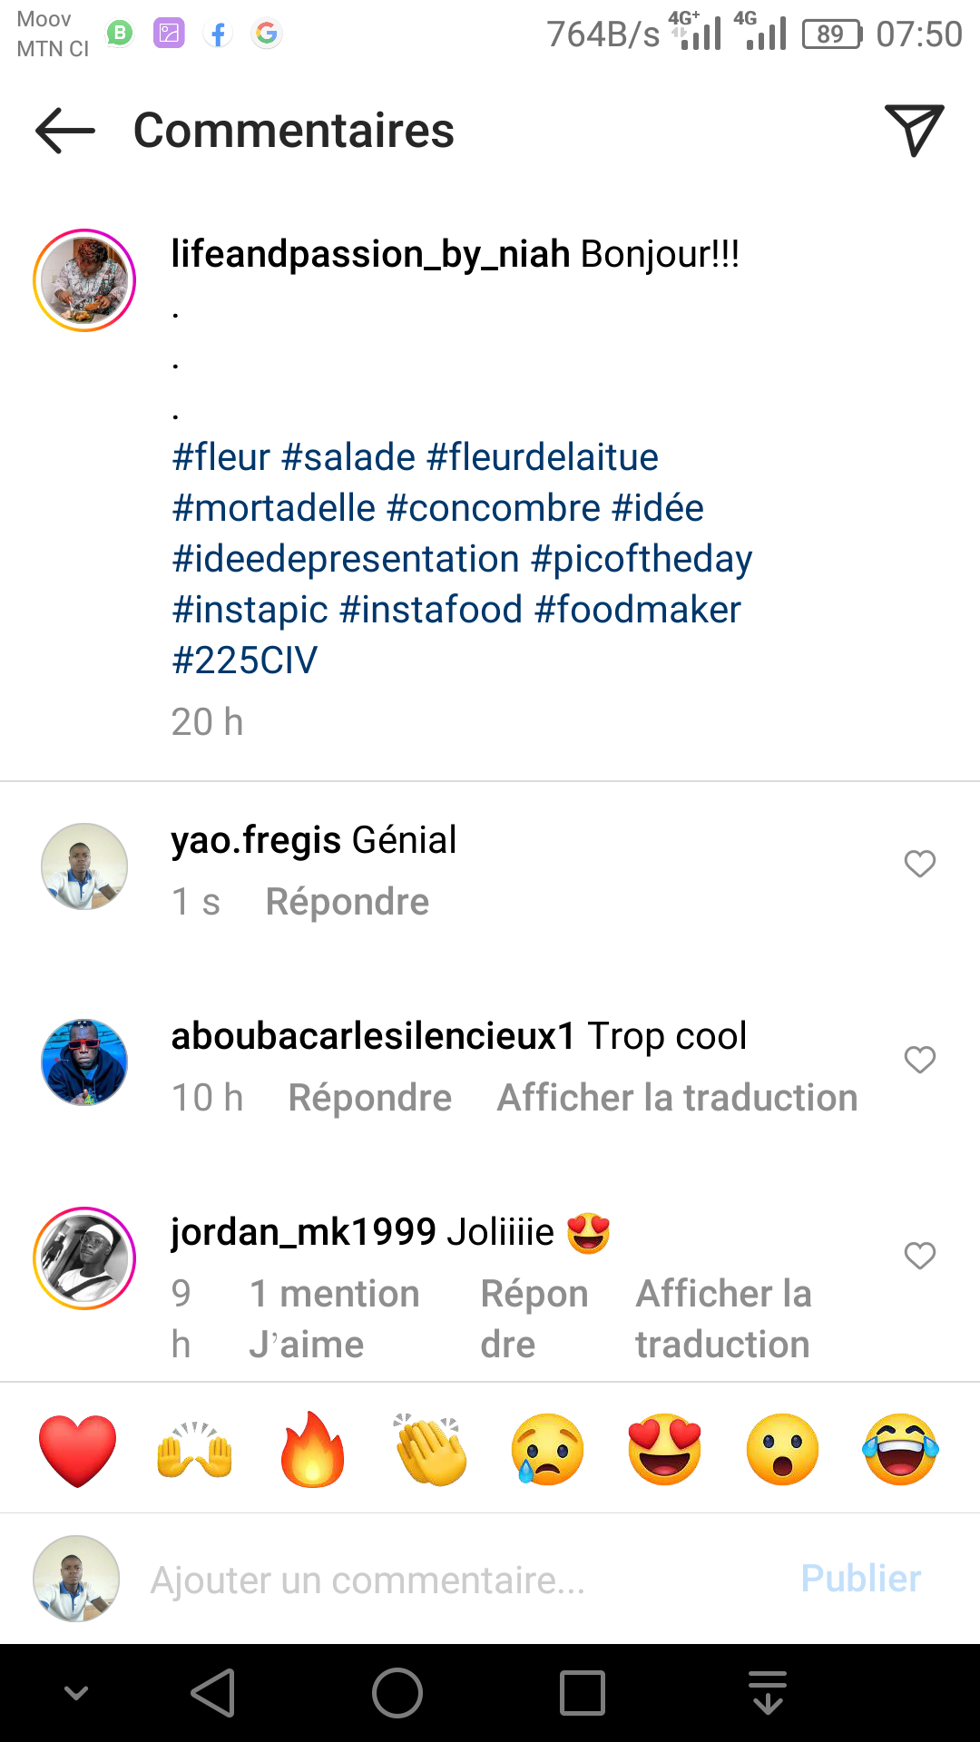This screenshot has height=1742, width=980.
Task: Open the #fleurdelaitue hashtag
Action: [543, 457]
